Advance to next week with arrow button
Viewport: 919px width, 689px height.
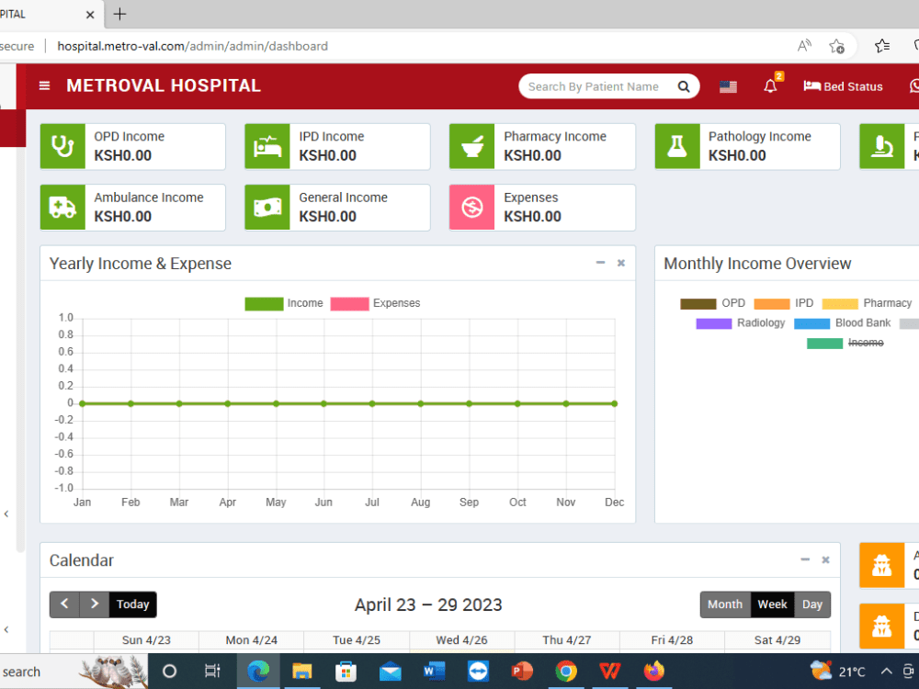pyautogui.click(x=95, y=604)
